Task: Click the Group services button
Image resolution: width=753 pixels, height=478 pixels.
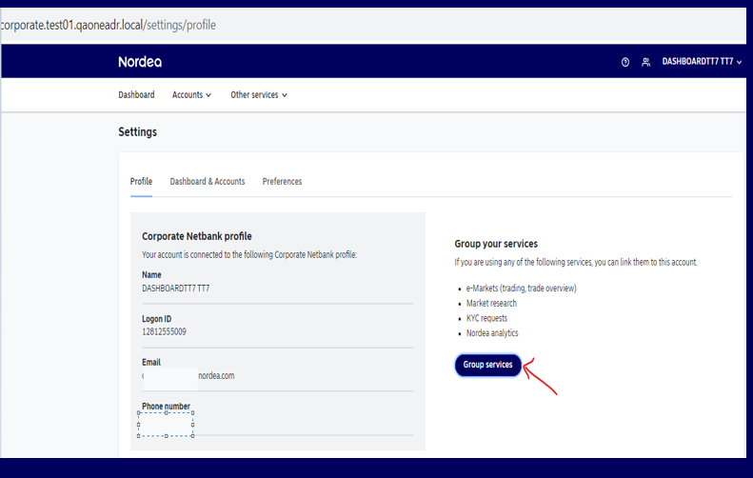Action: pyautogui.click(x=488, y=365)
